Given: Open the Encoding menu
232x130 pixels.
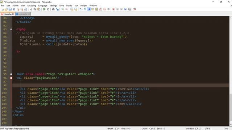Looking at the screenshot, I should [32, 6].
